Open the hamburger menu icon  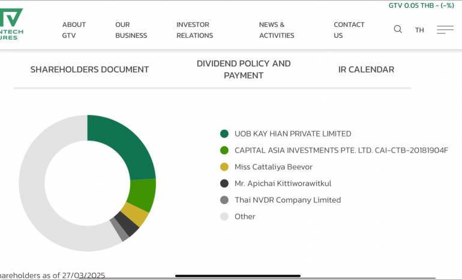coord(445,29)
